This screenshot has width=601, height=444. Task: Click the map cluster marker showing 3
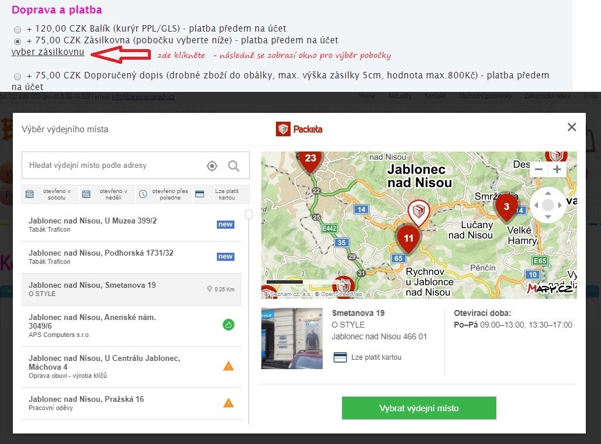tap(506, 206)
